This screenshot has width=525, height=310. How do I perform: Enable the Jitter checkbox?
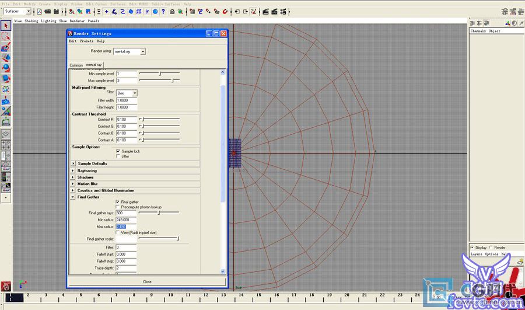(x=118, y=156)
